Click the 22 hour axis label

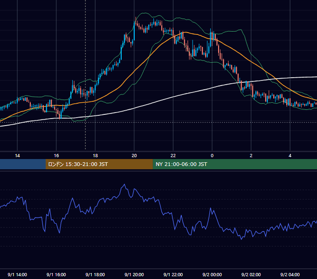pos(173,156)
